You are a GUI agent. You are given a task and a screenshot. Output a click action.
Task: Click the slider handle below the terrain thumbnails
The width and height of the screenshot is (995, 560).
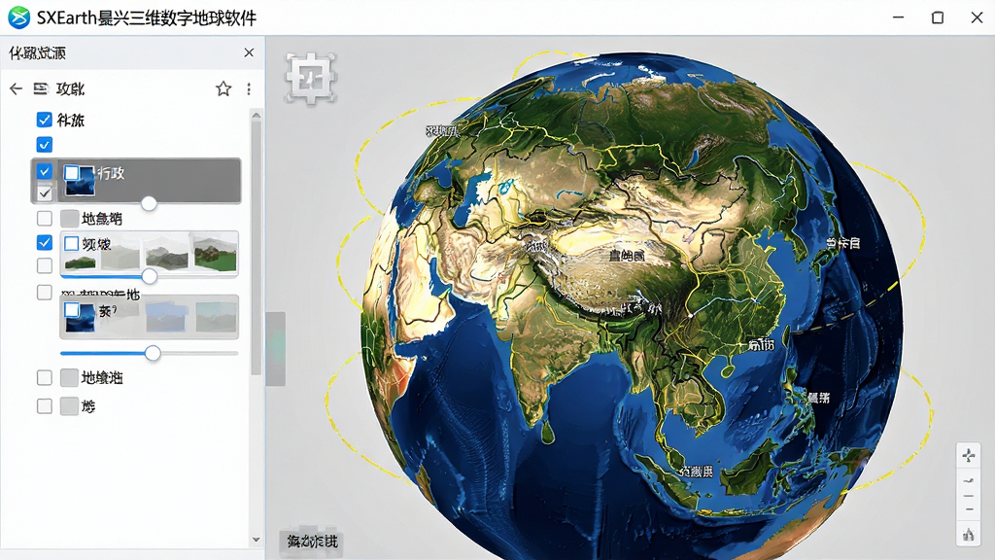pyautogui.click(x=149, y=276)
